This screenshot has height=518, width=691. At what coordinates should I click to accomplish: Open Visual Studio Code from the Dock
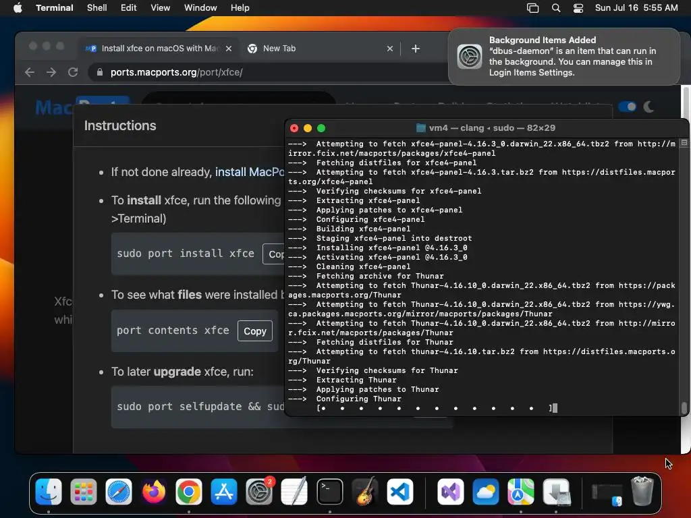point(400,492)
